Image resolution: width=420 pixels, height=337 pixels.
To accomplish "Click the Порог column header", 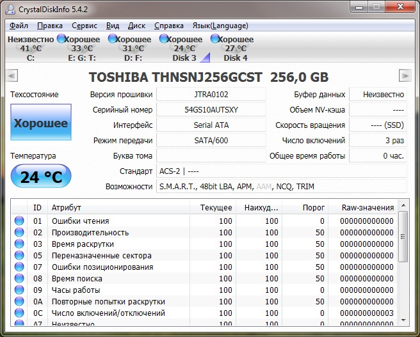I will pyautogui.click(x=305, y=208).
